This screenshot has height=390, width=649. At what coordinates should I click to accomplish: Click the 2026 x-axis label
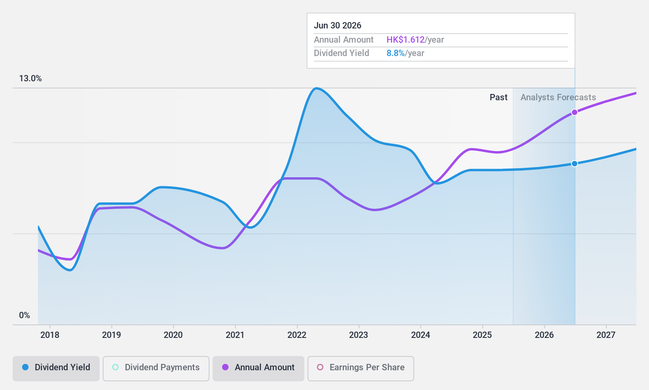(544, 335)
